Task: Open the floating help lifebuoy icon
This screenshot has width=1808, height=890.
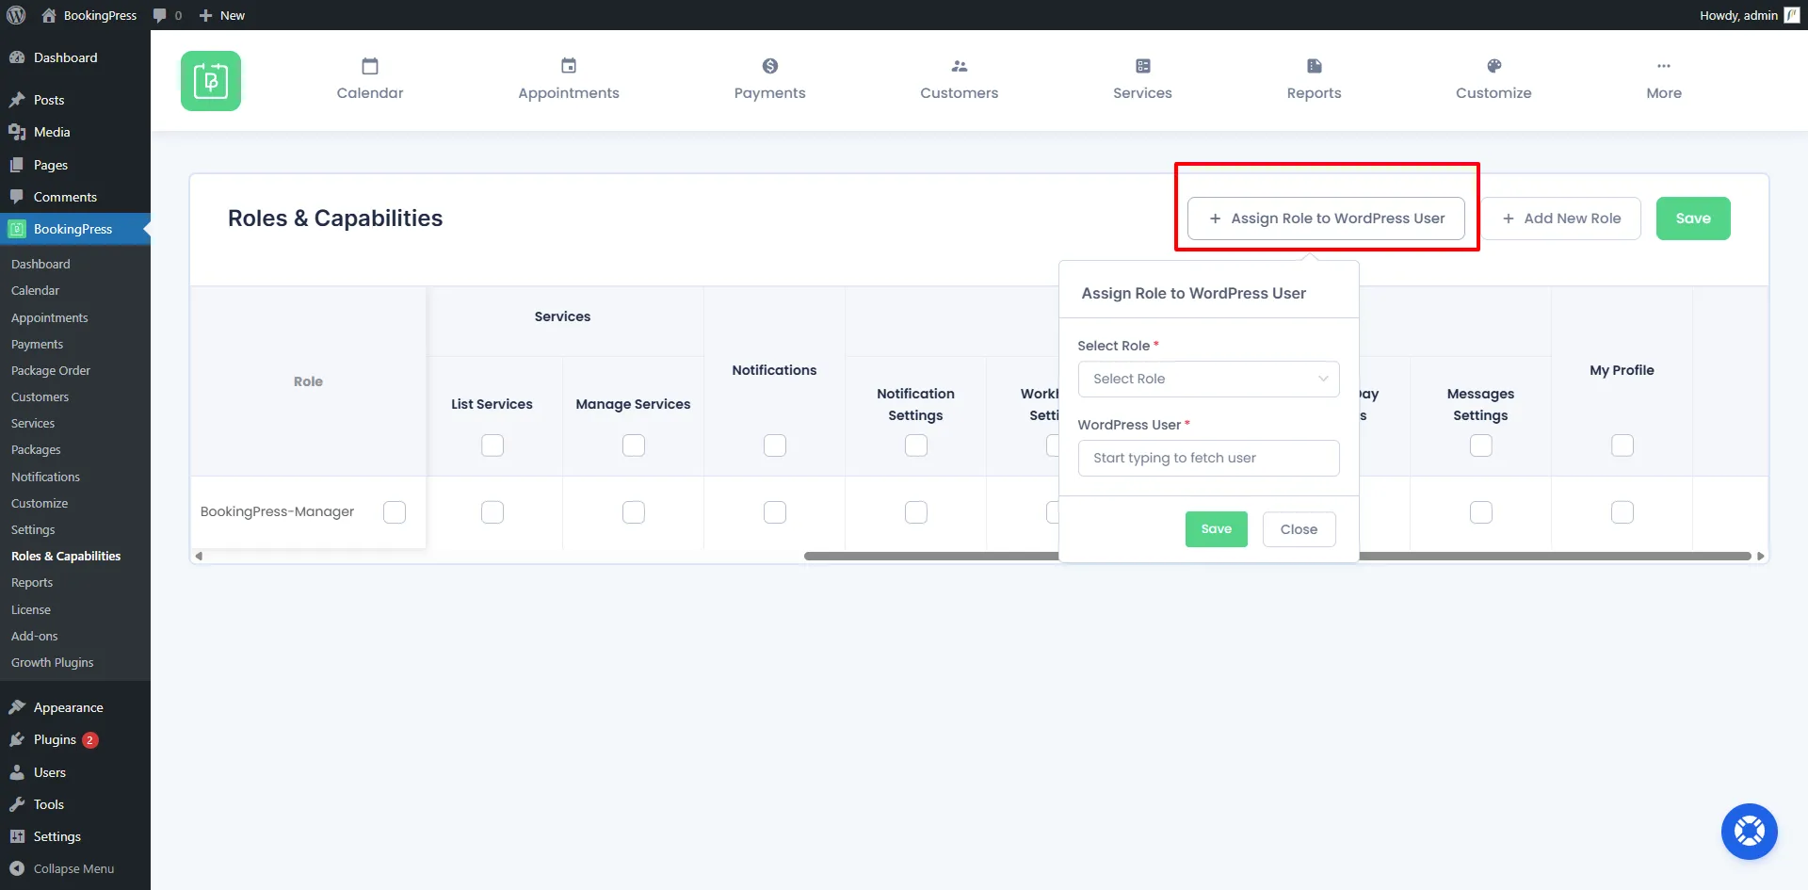Action: pyautogui.click(x=1749, y=832)
